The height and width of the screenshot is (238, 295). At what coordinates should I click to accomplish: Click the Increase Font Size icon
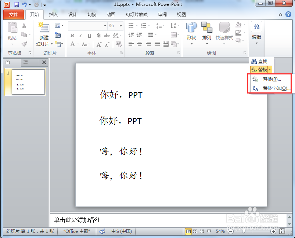click(x=99, y=44)
